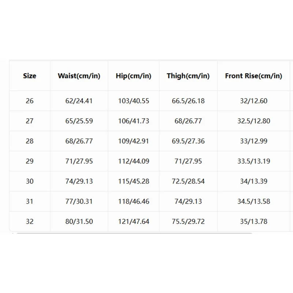The width and height of the screenshot is (293, 293).
Task: Select hip value 103/40.55
Action: coord(134,101)
